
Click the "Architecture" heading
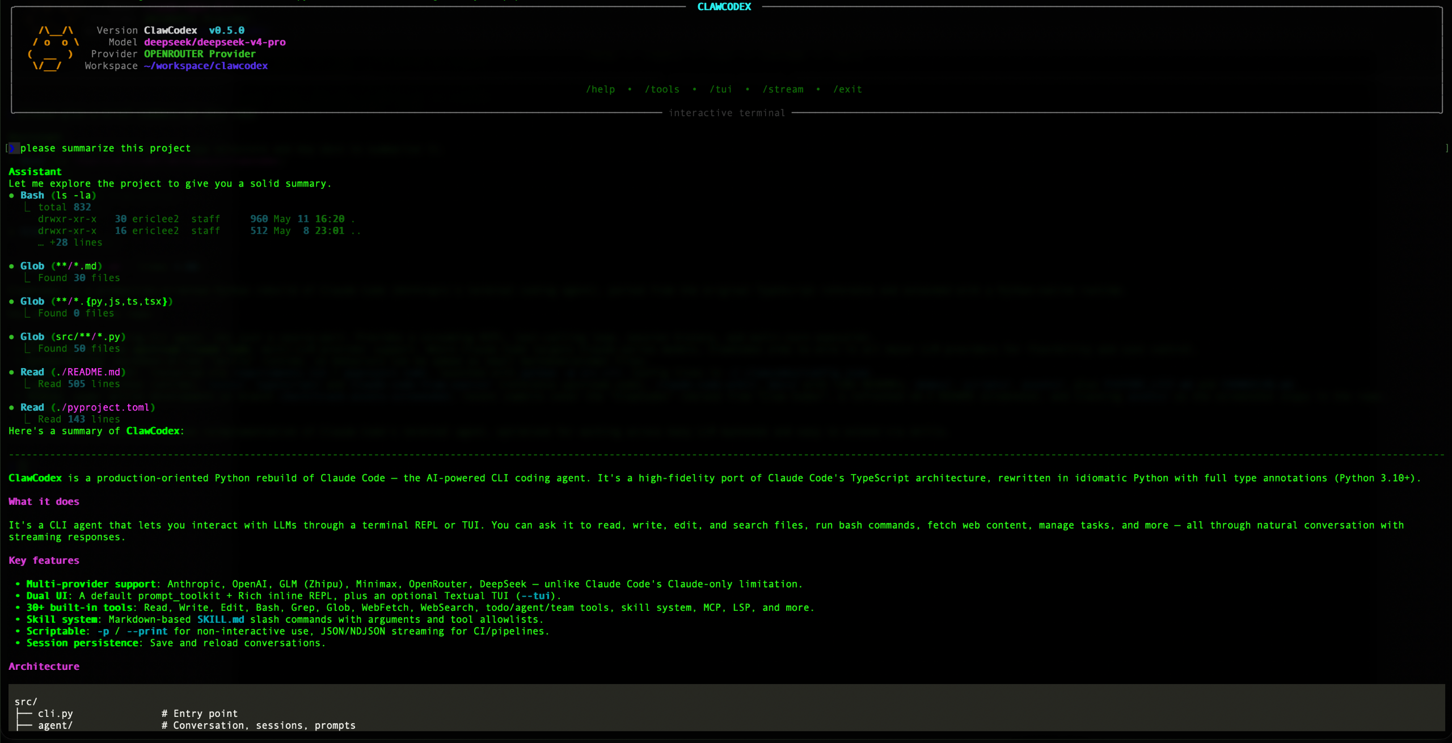(44, 666)
